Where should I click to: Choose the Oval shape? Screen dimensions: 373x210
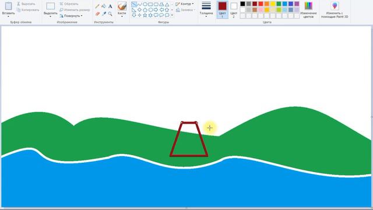pyautogui.click(x=145, y=4)
